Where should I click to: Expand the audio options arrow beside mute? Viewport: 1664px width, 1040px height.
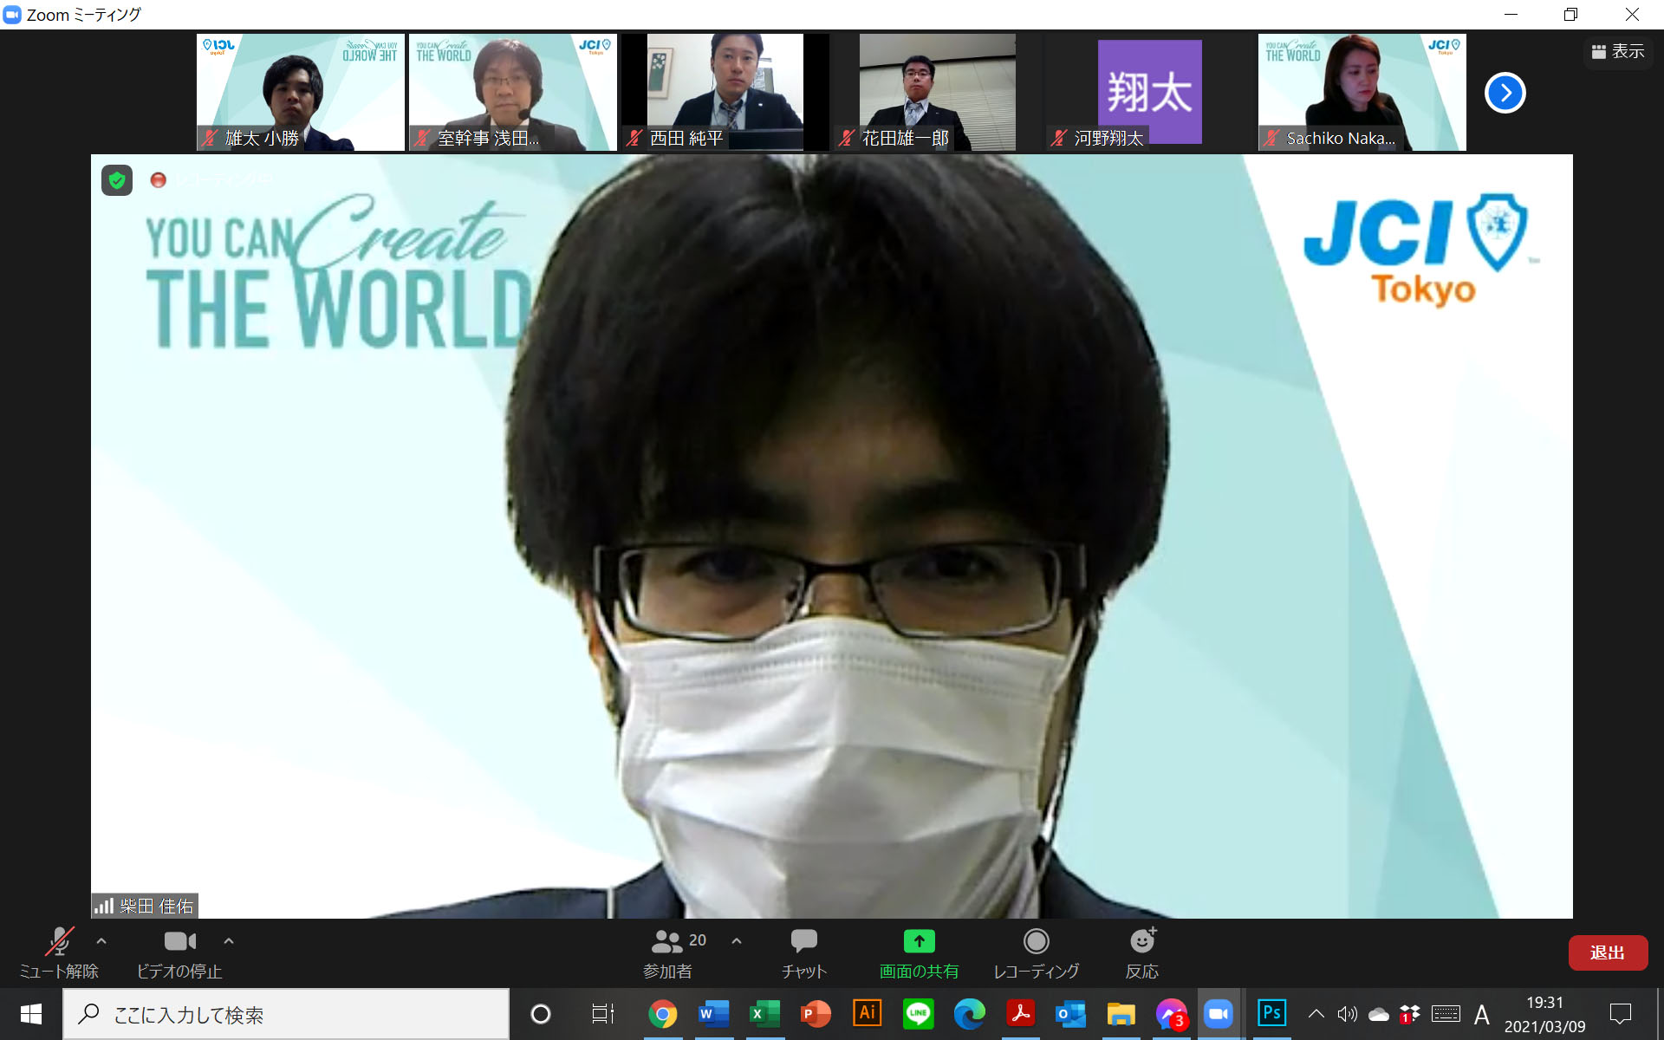point(101,940)
